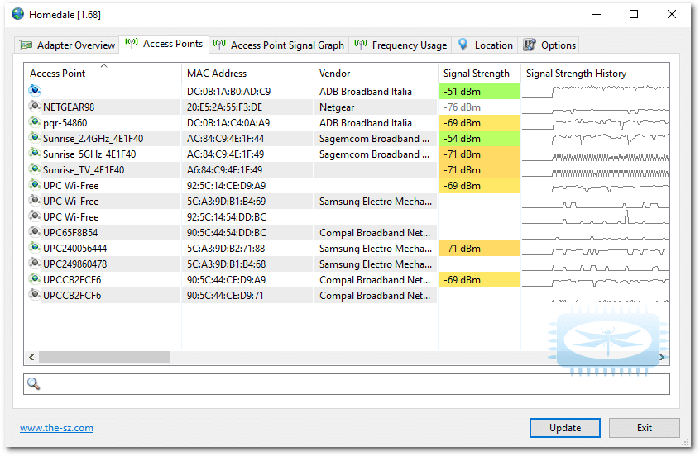Click the icon of the unnamed DC:0B:1A:B0:AD:C9 access point
The height and width of the screenshot is (456, 700).
coord(35,91)
